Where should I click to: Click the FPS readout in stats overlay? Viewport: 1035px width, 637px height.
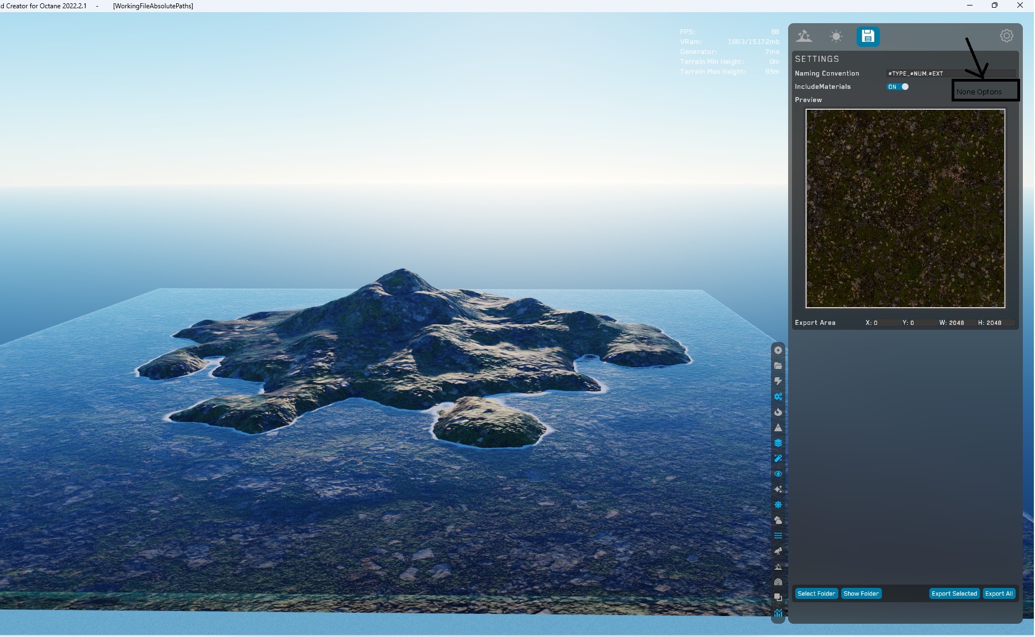coord(730,32)
